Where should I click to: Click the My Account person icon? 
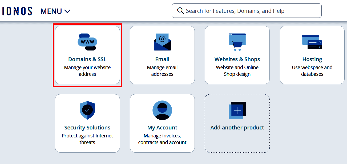click(162, 110)
